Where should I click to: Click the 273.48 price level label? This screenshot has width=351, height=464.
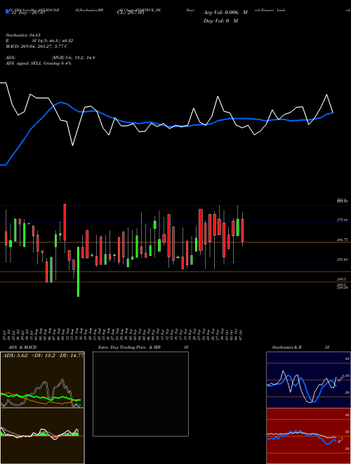coord(342,220)
